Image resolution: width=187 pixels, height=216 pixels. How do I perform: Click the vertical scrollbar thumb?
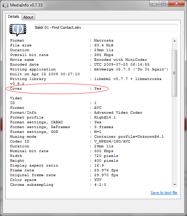(175, 73)
